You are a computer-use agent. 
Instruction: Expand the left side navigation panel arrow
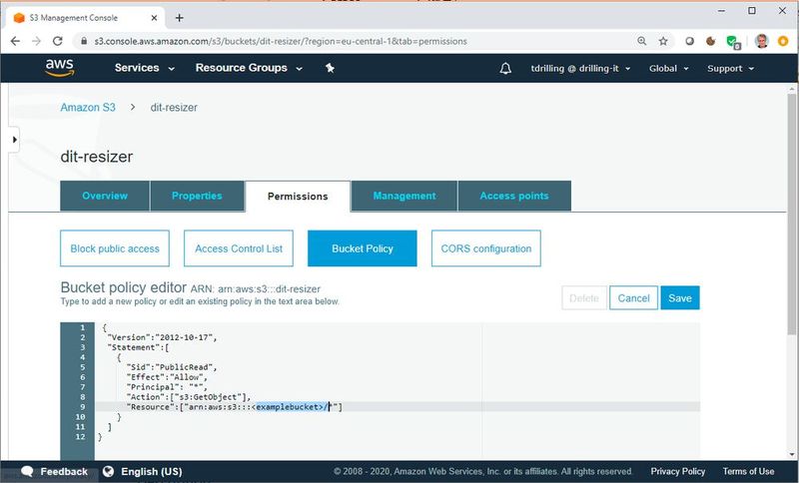pyautogui.click(x=14, y=140)
